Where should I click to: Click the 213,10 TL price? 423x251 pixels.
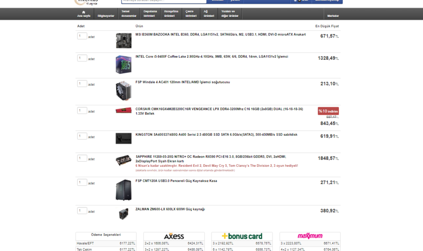(329, 84)
